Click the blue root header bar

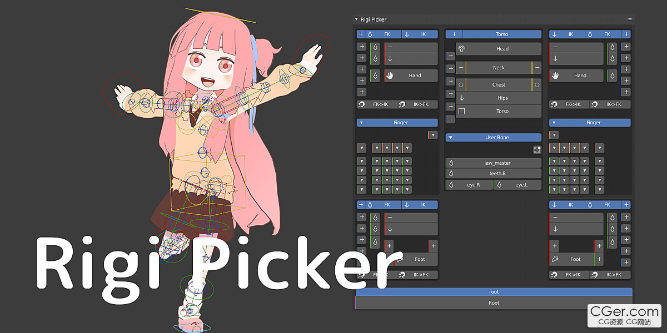(494, 292)
